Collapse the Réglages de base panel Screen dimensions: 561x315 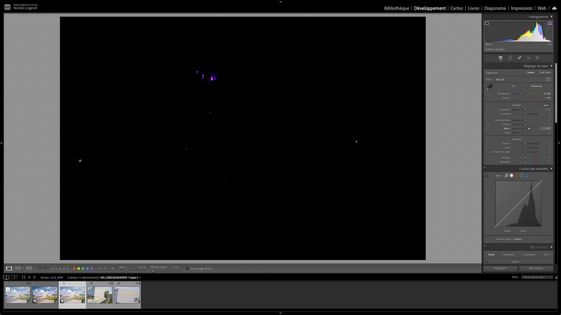pyautogui.click(x=551, y=66)
